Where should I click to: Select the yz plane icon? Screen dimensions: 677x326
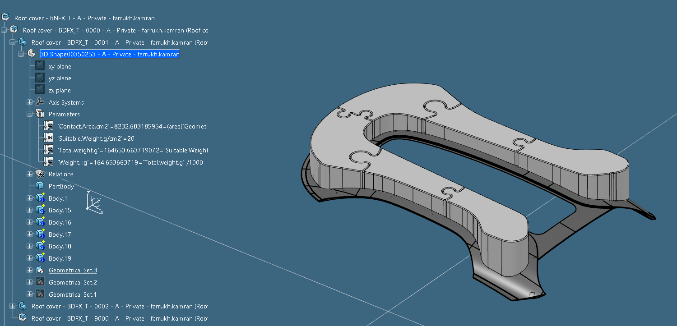pos(40,78)
